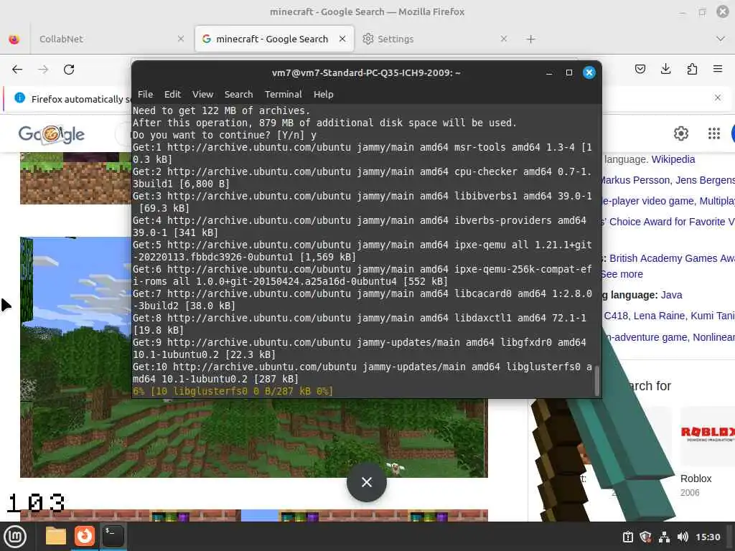Minimize the terminal window
This screenshot has height=551, width=735.
point(549,72)
